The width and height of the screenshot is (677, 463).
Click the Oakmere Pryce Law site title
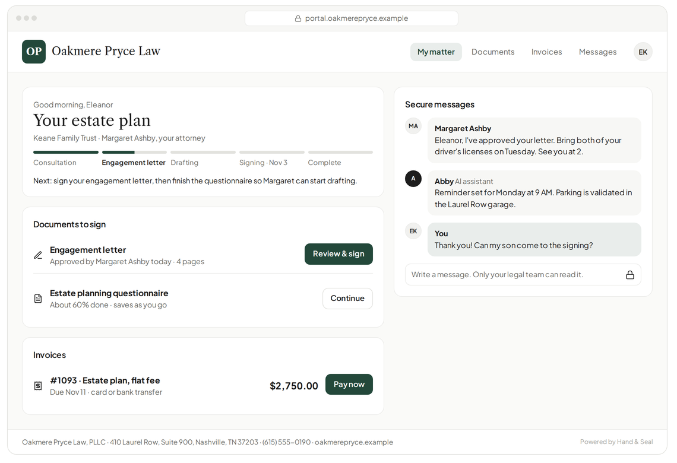106,52
